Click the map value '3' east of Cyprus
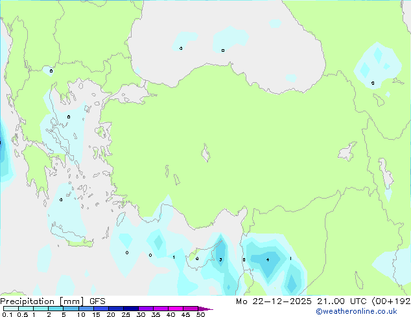The width and height of the screenshot is (411, 317). pos(220,259)
